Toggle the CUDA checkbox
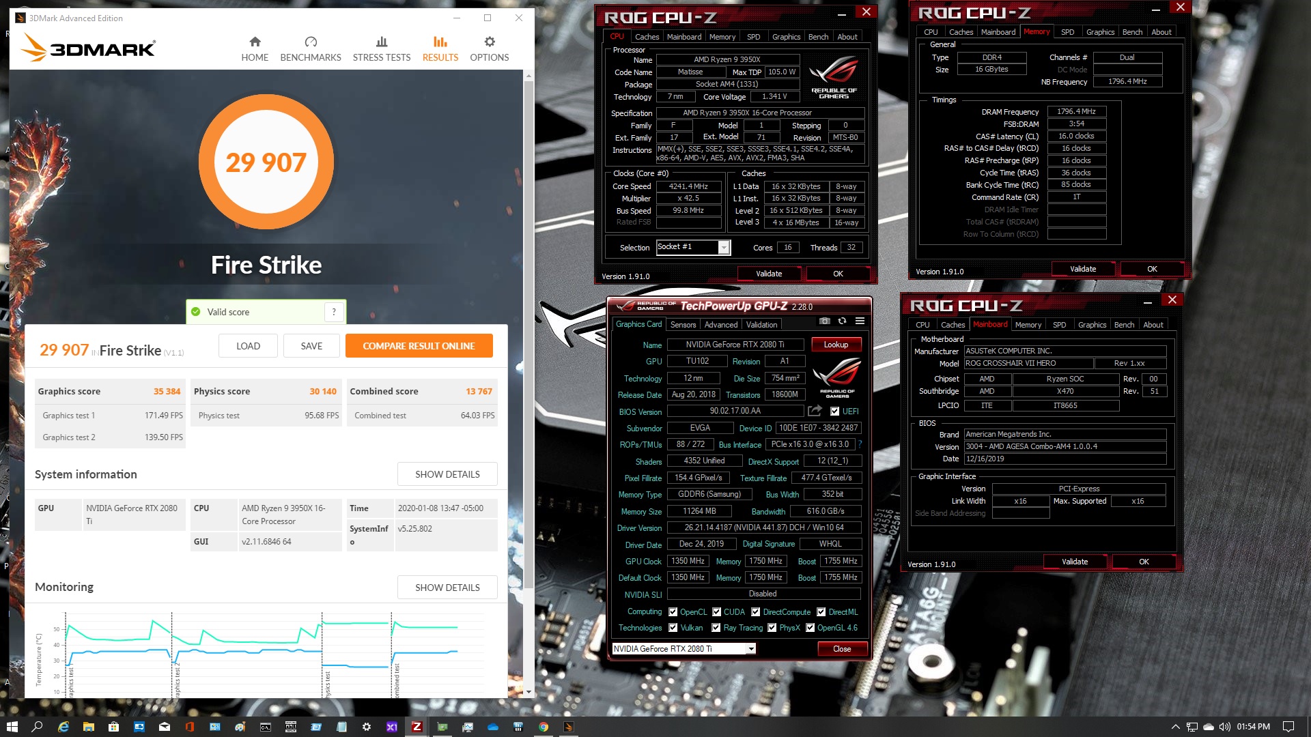1311x737 pixels. pos(716,612)
